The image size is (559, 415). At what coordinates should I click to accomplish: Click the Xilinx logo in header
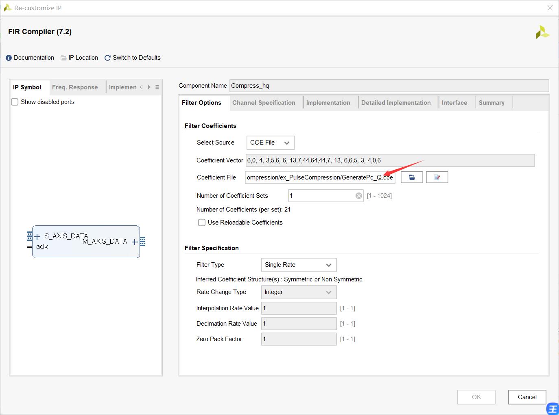click(542, 32)
